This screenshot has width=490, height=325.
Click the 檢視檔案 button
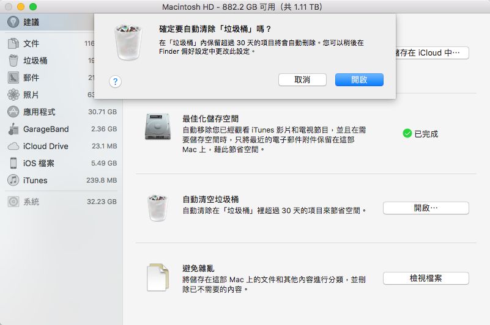[x=426, y=278]
